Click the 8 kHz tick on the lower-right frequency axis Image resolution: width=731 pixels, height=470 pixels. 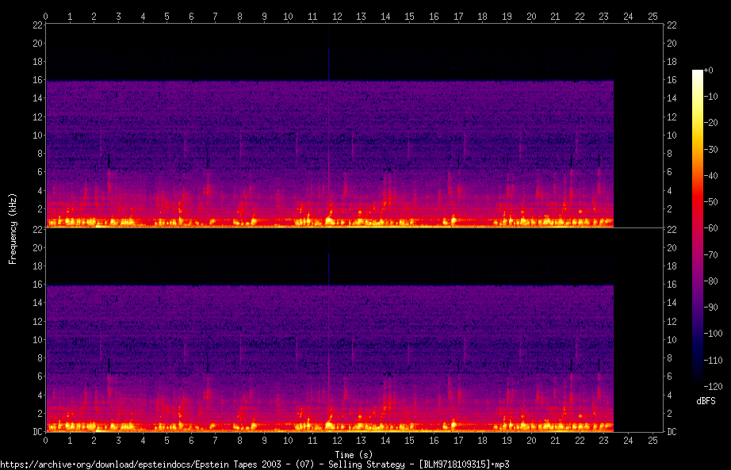click(x=671, y=358)
